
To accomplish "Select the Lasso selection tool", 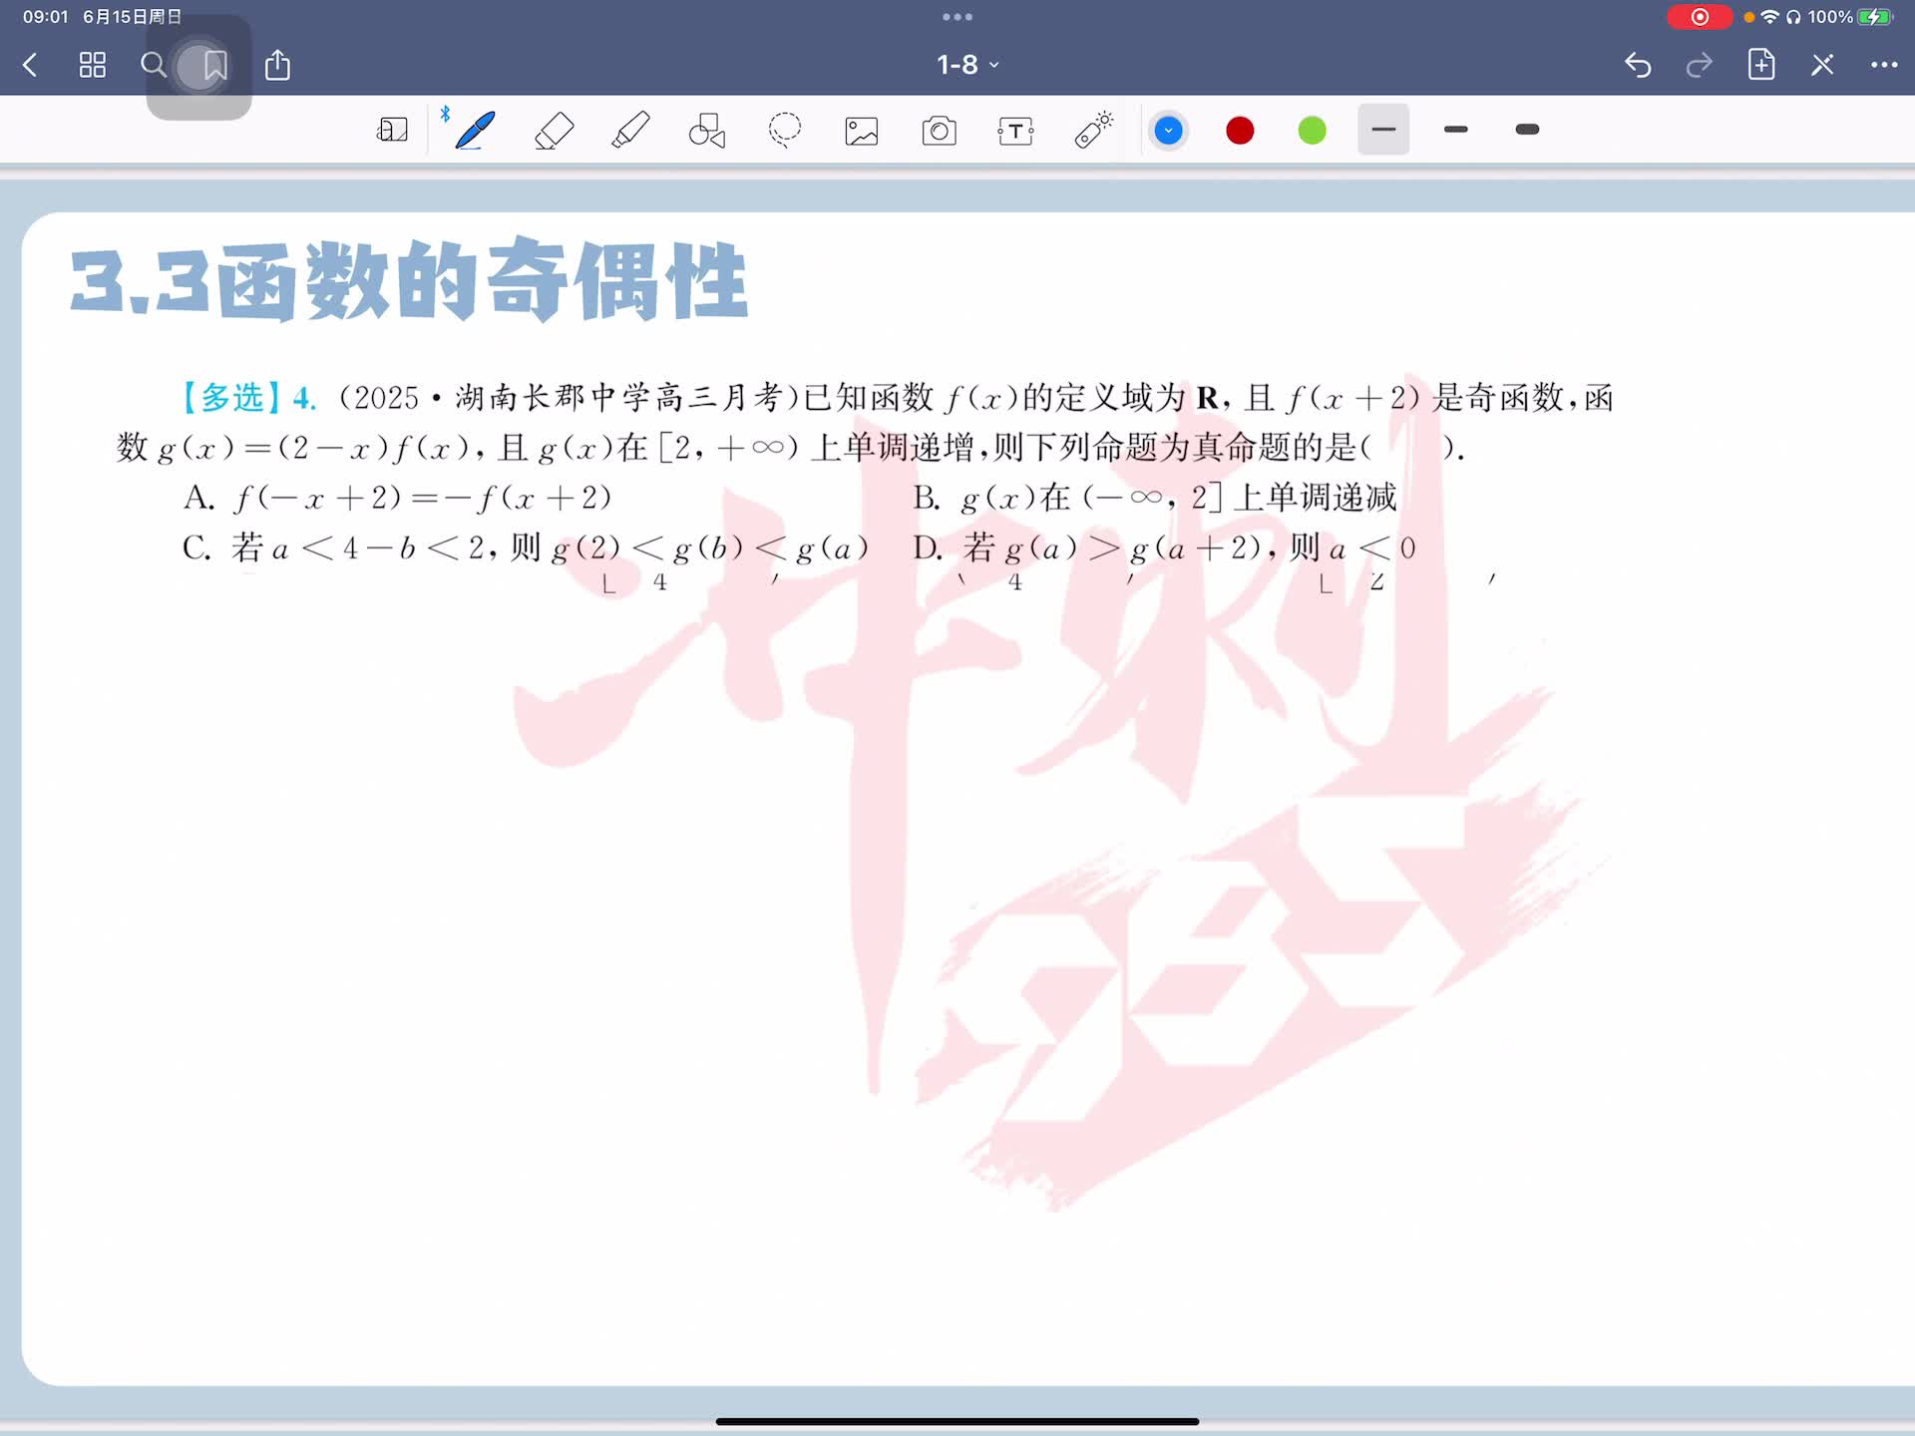I will [785, 131].
